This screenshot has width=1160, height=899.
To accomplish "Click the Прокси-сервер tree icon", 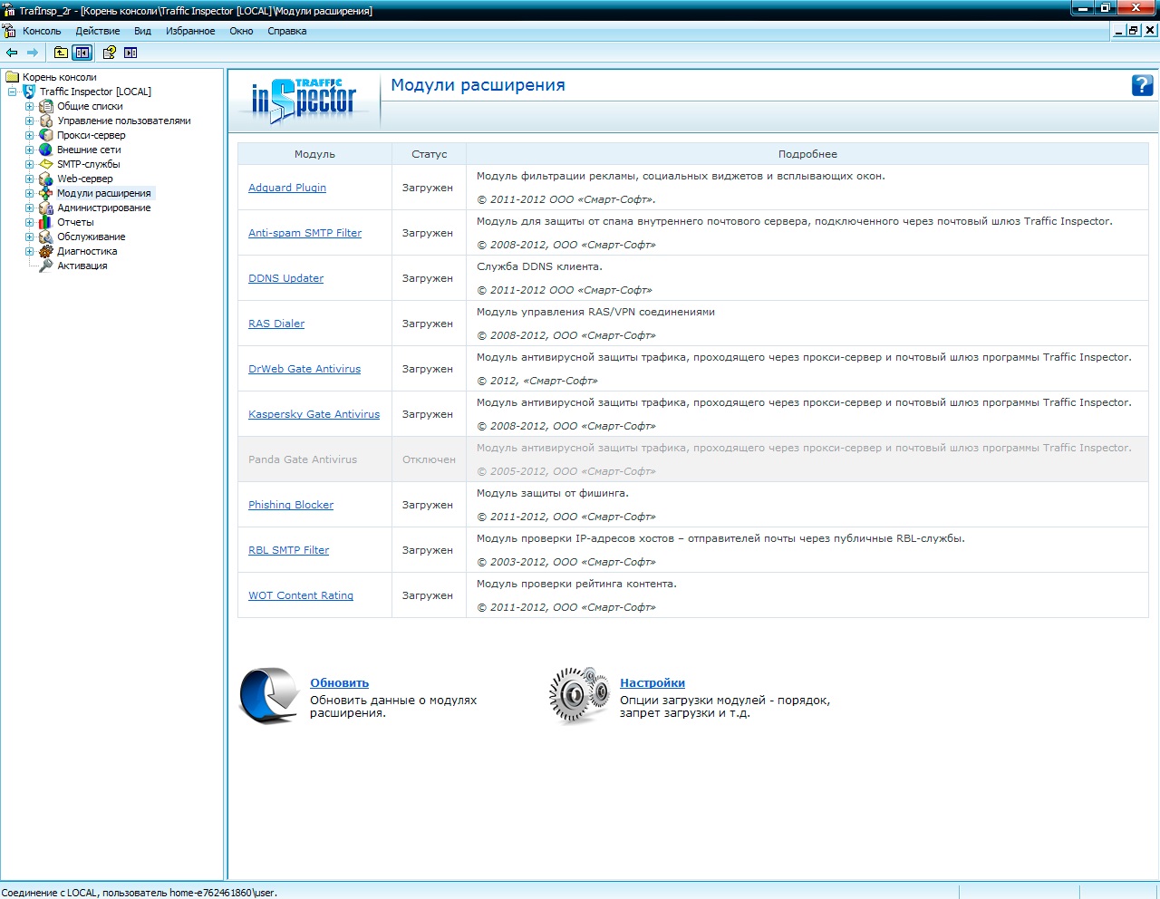I will pos(46,135).
